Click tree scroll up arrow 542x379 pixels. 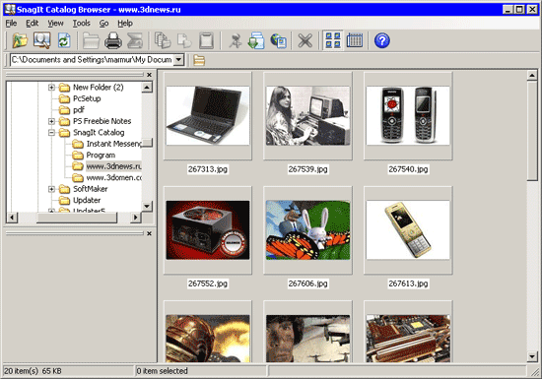pos(147,88)
